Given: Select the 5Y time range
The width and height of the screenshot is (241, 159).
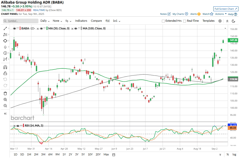Looking at the screenshot, I should coord(83,155).
